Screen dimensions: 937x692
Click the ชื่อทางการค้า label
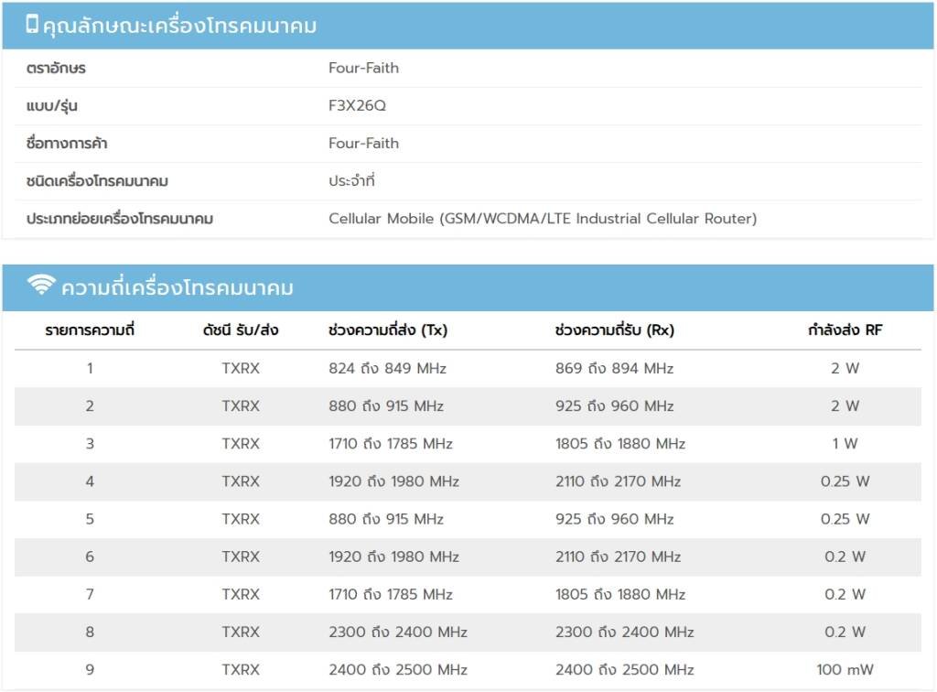66,144
